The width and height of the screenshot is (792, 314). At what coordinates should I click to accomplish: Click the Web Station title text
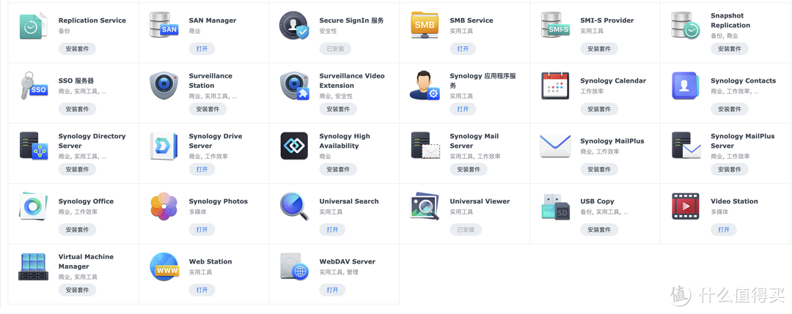(x=210, y=261)
